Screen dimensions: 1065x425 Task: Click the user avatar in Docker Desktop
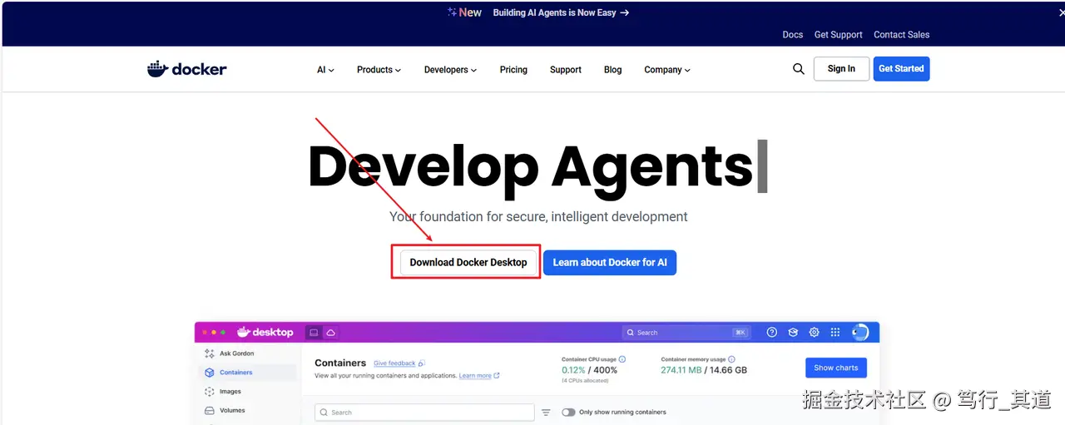tap(860, 332)
